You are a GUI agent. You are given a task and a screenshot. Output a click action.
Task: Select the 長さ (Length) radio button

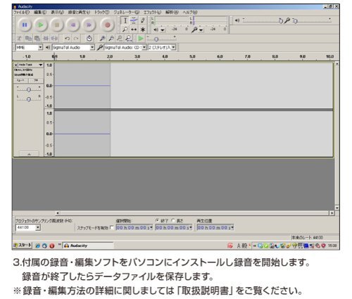173,220
